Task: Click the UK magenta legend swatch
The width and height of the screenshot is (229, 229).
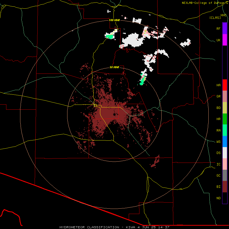Action: [x=225, y=40]
